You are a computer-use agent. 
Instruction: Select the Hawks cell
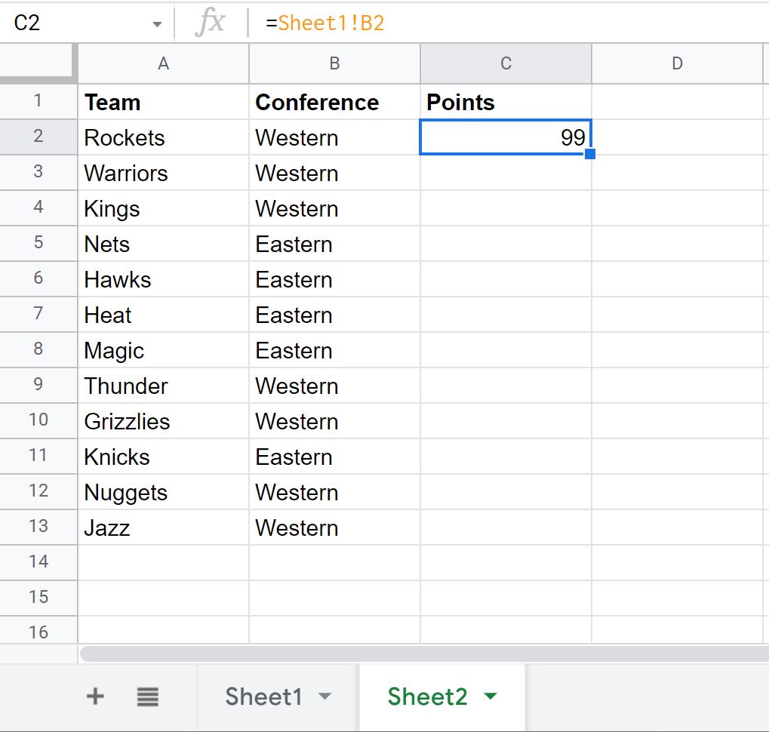[163, 279]
